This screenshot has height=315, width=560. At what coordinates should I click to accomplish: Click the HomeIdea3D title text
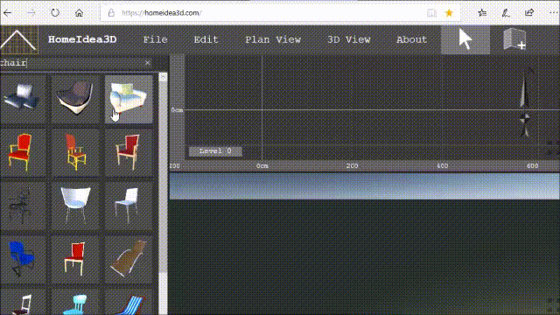(82, 39)
